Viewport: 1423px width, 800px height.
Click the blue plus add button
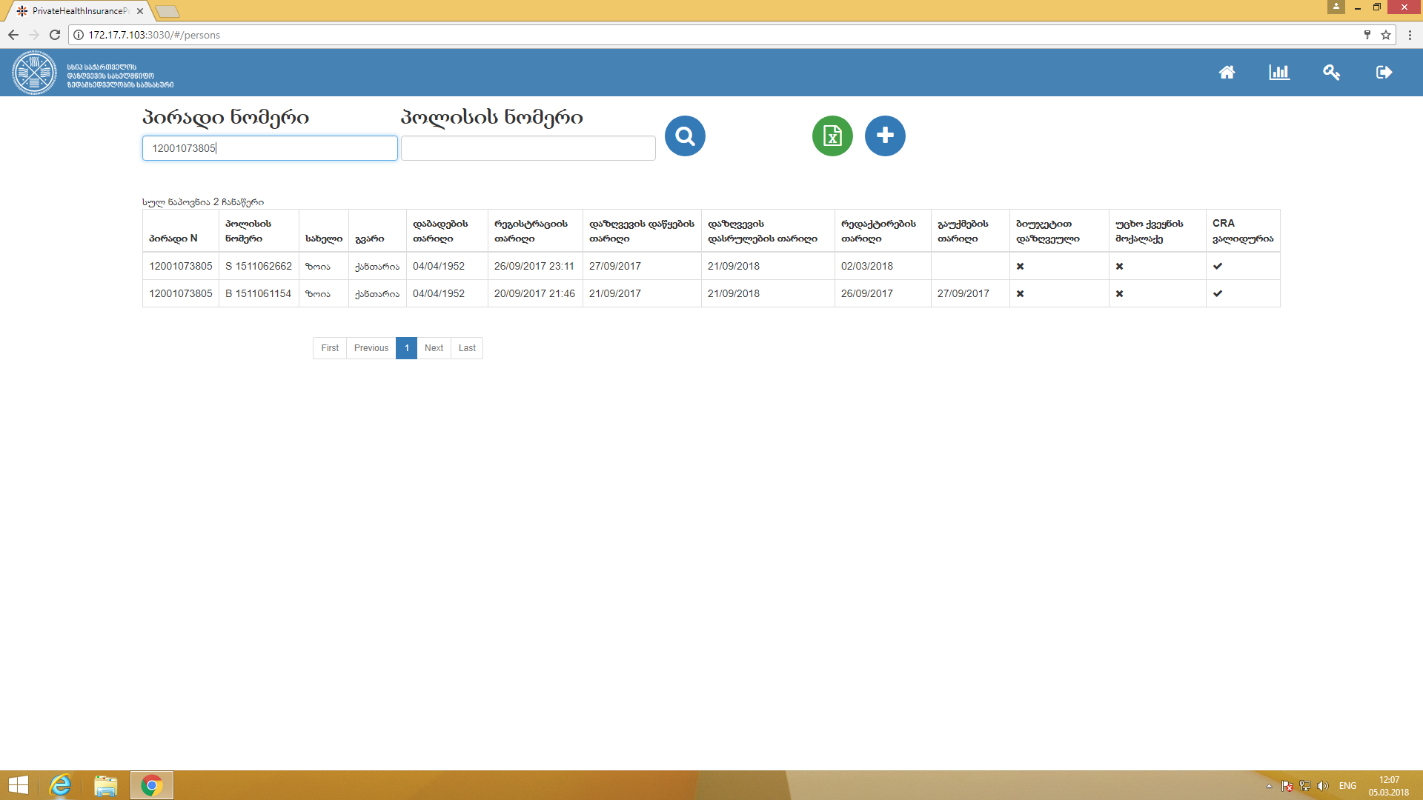click(885, 136)
